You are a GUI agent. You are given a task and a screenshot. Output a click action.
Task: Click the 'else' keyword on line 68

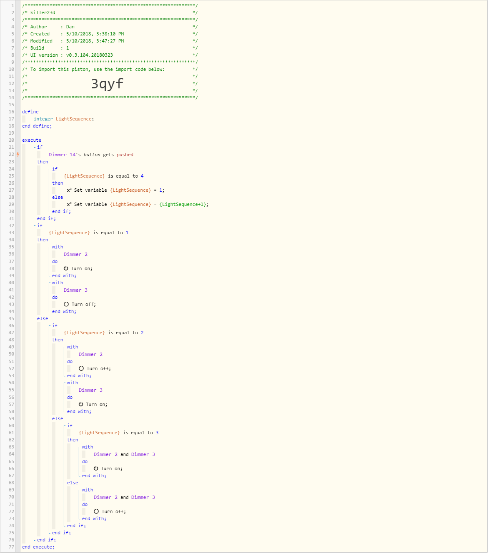73,483
